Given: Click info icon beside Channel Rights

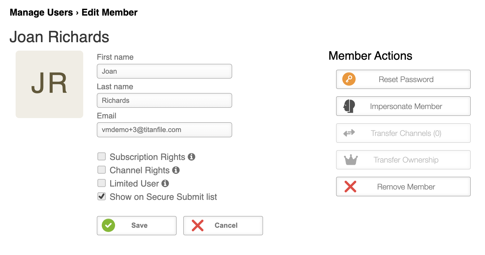Looking at the screenshot, I should [x=176, y=170].
